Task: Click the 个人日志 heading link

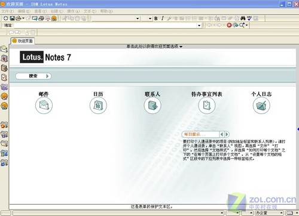Action: tap(261, 94)
